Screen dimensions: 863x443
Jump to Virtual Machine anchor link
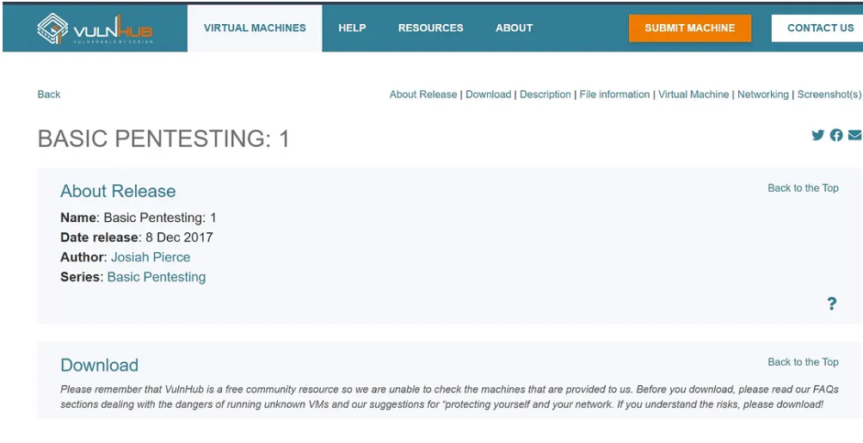pyautogui.click(x=693, y=94)
